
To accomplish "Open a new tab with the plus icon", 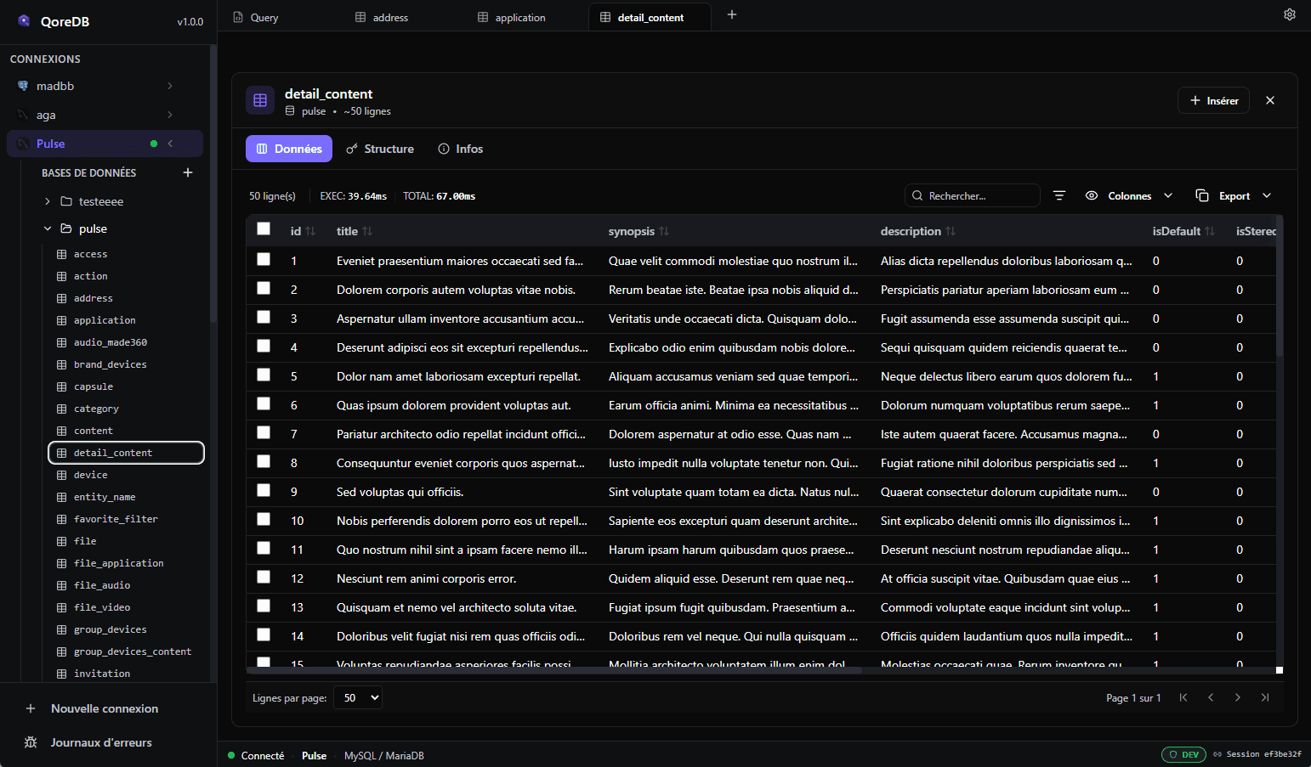I will click(731, 14).
